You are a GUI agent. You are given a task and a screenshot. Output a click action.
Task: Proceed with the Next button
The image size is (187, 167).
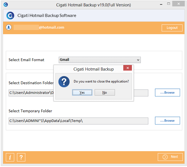coord(170,157)
